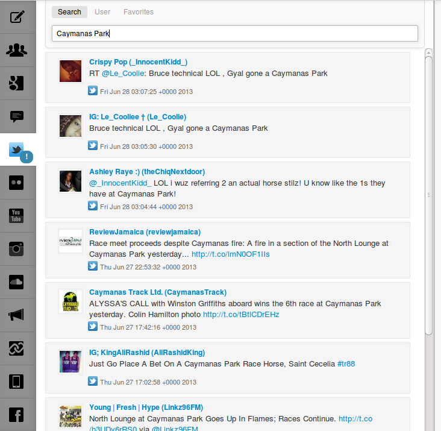Open @_InnocentKidd_ mention link
Viewport: 441px width, 431px height.
click(x=120, y=183)
